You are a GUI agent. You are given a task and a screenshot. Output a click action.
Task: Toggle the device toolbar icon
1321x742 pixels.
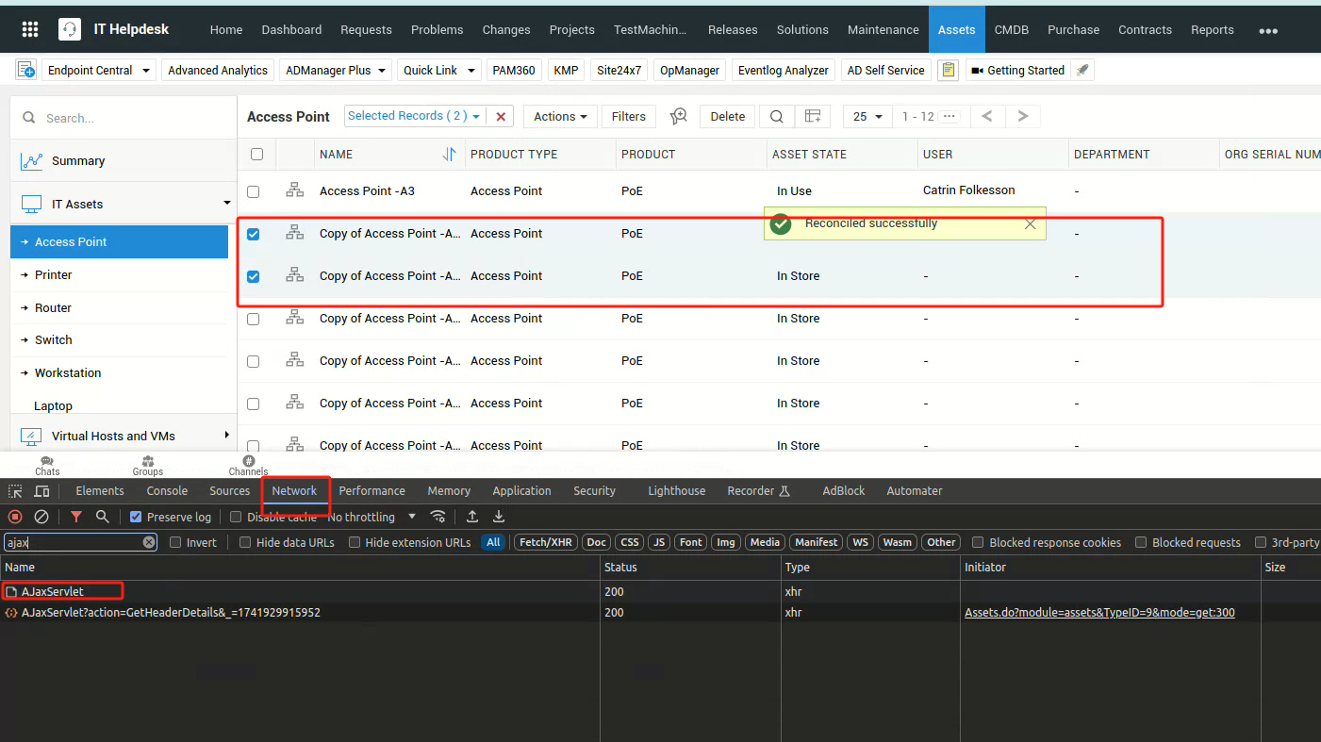[x=41, y=491]
